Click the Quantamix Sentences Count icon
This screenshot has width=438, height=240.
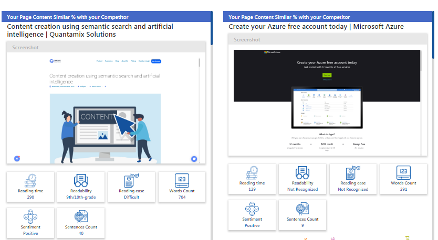(x=81, y=216)
